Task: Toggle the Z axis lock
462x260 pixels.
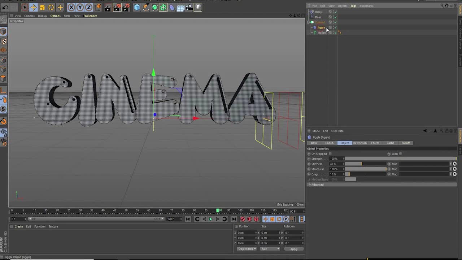Action: tap(89, 7)
